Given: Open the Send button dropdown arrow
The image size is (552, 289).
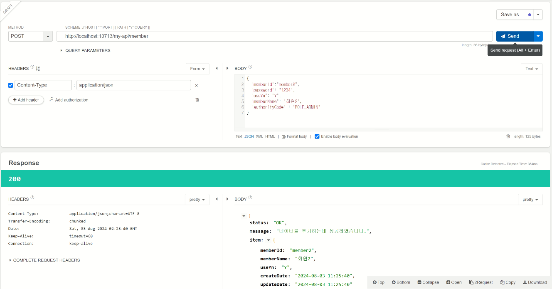Looking at the screenshot, I should [x=538, y=36].
